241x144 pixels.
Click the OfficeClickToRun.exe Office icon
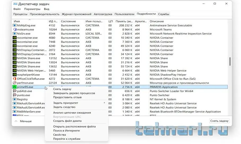[x=14, y=79]
